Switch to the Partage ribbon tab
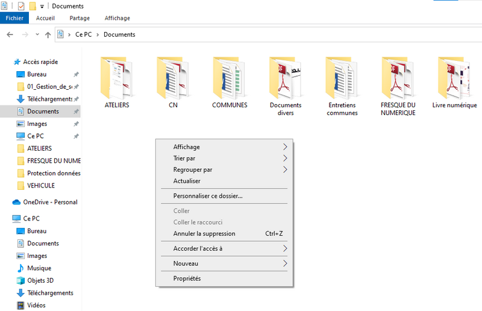 (80, 18)
